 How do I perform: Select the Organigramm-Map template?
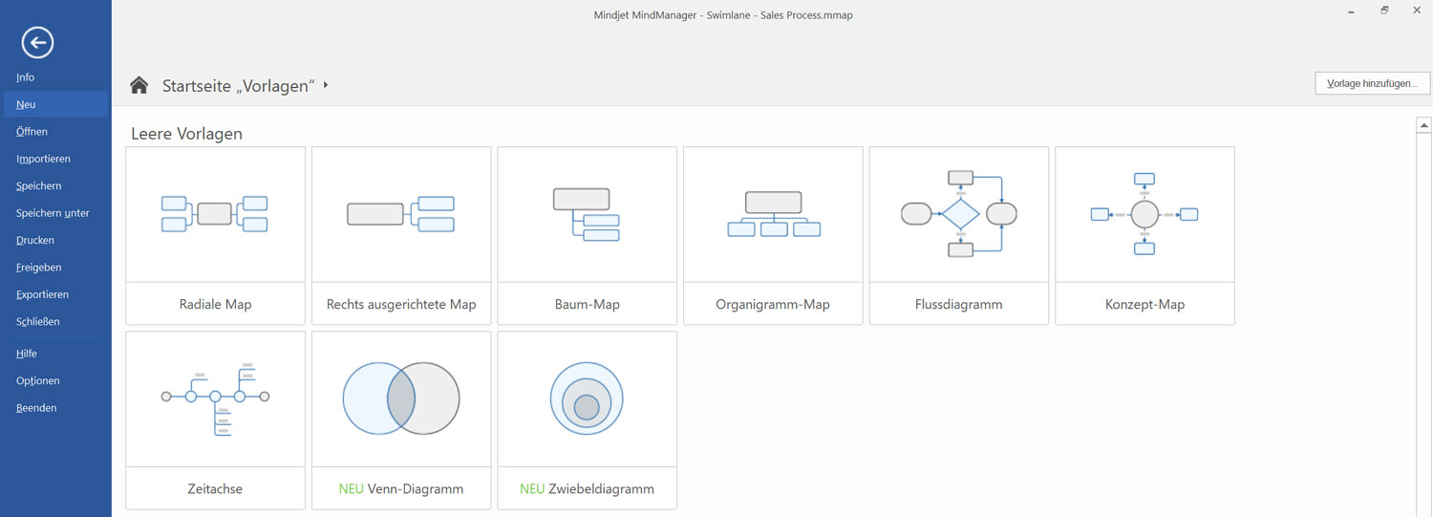point(773,214)
